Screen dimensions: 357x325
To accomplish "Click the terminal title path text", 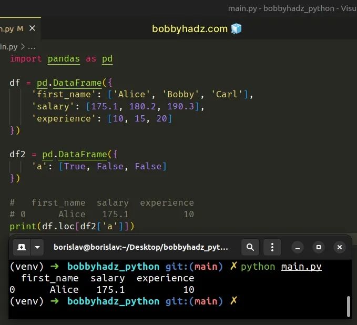I will [141, 247].
